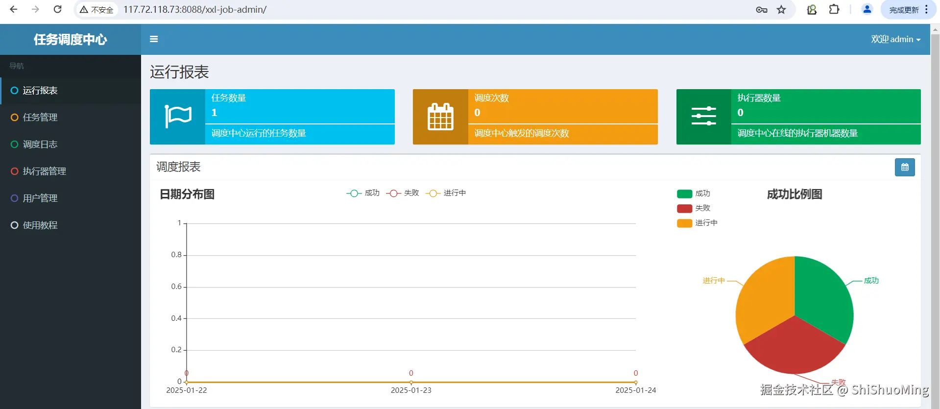Screen dimensions: 940x409
Task: Open the browser extensions puzzle icon
Action: pyautogui.click(x=834, y=9)
